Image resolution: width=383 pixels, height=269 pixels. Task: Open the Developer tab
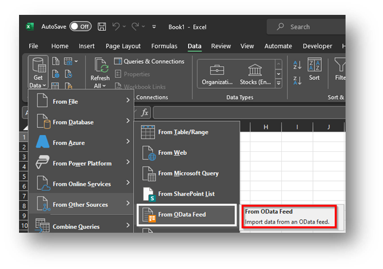click(x=318, y=46)
